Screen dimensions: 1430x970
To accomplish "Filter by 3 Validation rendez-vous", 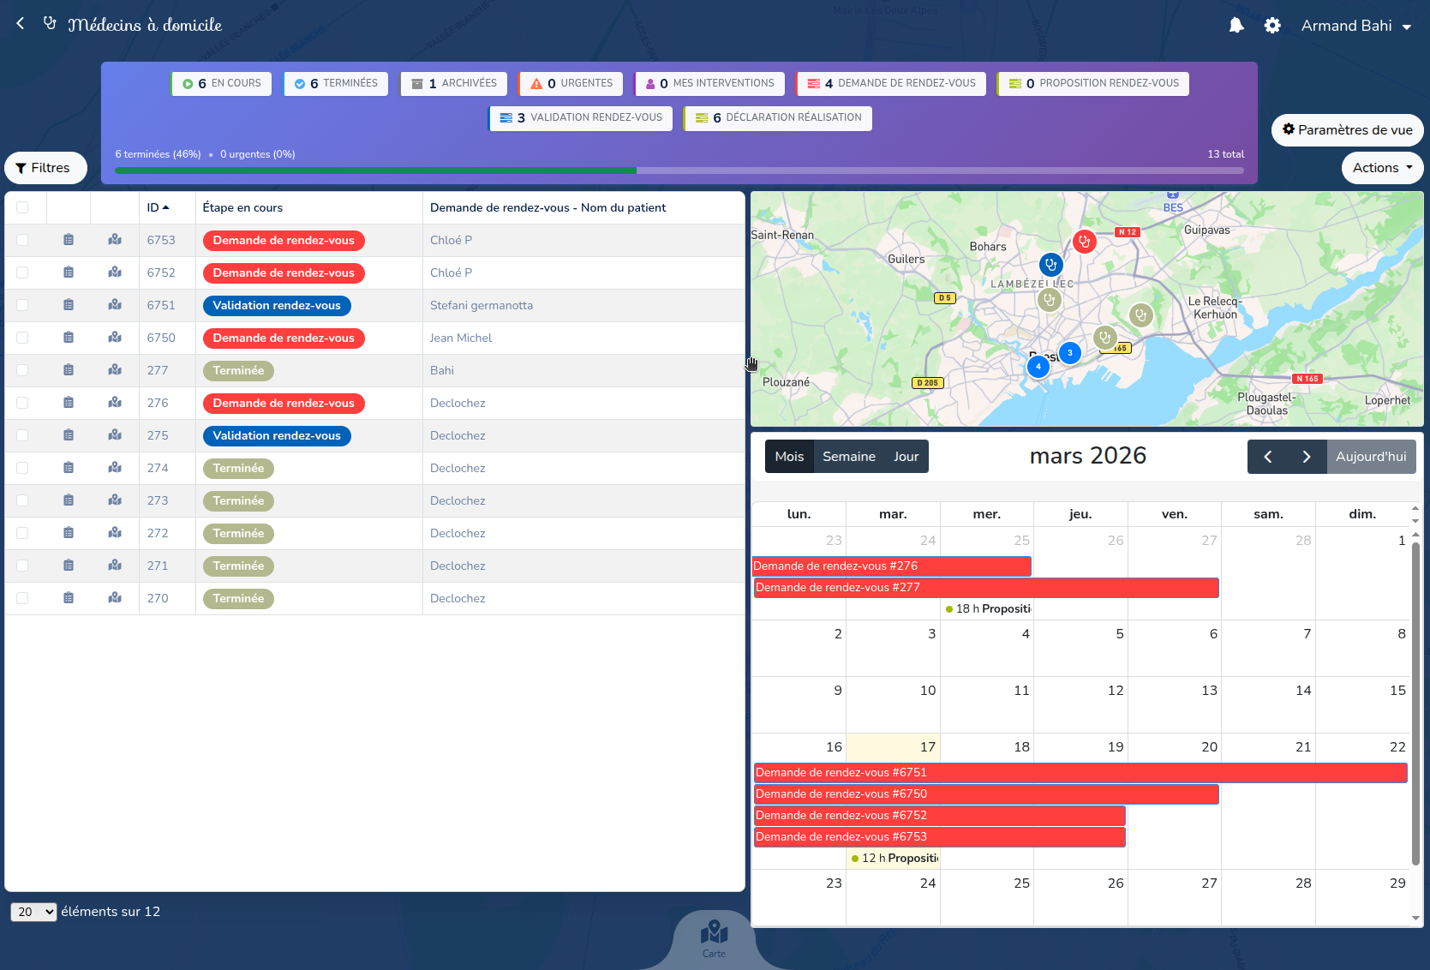I will pos(581,117).
